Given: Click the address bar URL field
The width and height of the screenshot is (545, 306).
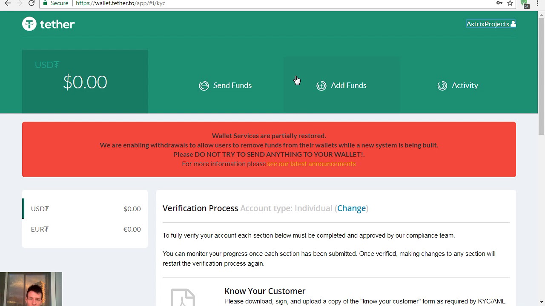Looking at the screenshot, I should click(272, 3).
